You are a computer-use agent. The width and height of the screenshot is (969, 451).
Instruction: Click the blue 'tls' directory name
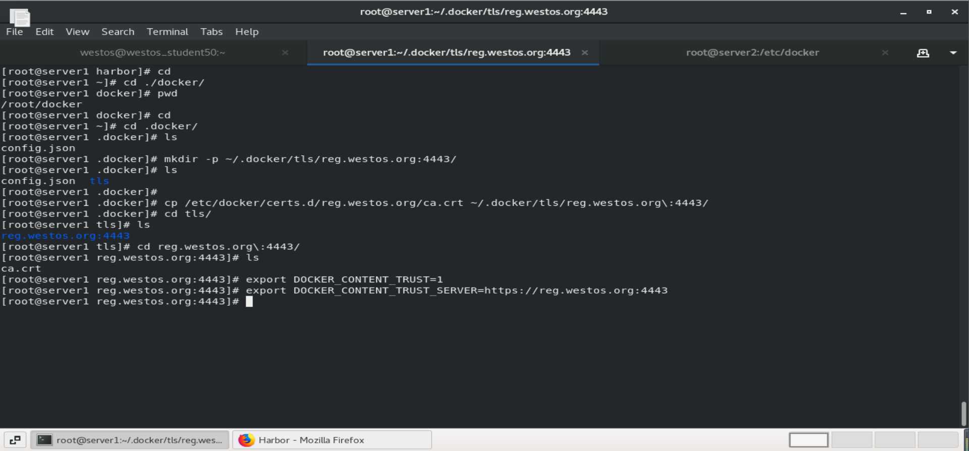tap(99, 181)
